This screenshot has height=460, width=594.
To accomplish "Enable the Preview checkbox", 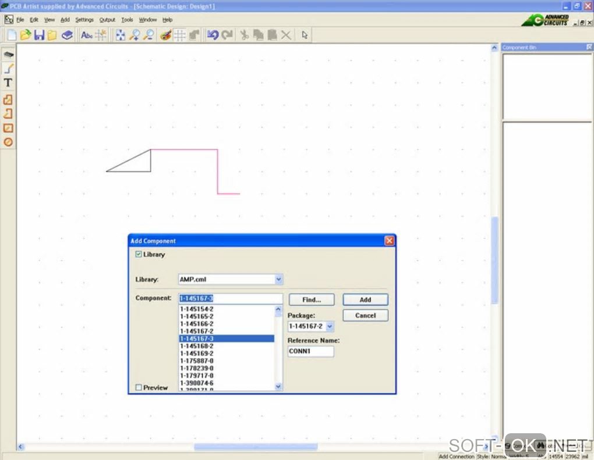I will (139, 387).
